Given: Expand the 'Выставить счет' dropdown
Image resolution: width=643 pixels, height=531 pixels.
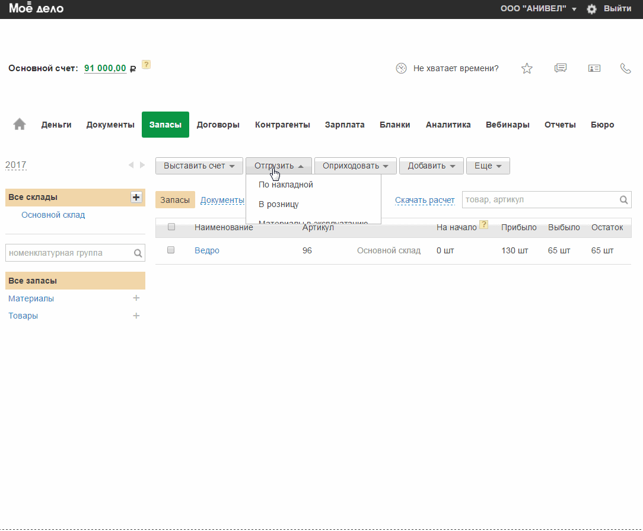Looking at the screenshot, I should (x=199, y=166).
